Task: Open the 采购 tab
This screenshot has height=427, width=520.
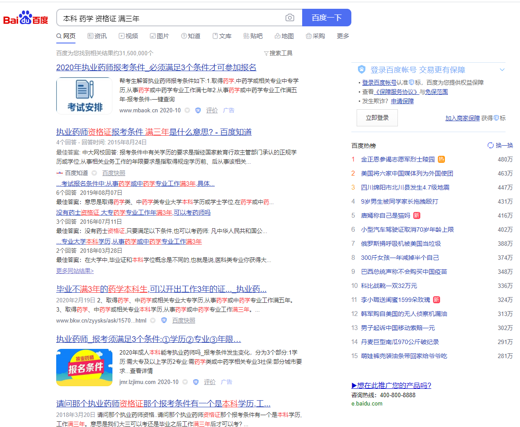Action: (315, 36)
